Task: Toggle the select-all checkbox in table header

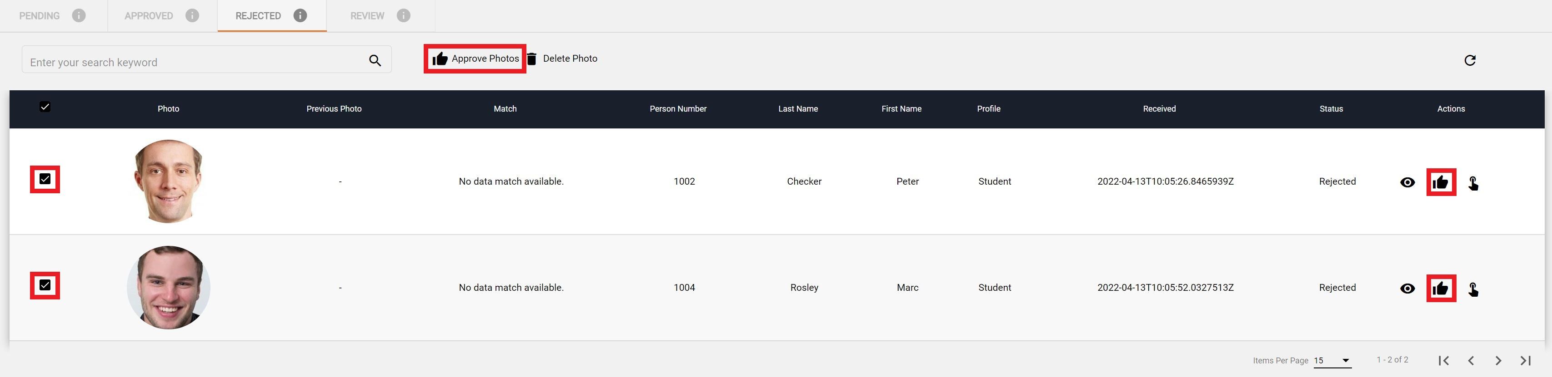Action: (x=45, y=107)
